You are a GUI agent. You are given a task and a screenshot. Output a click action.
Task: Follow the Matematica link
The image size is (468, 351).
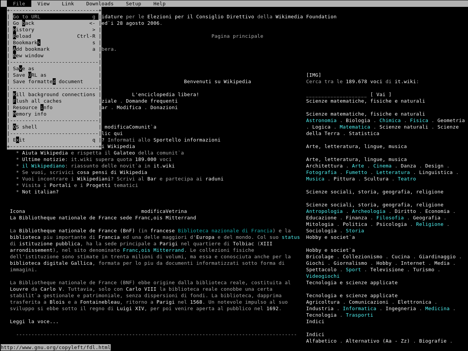point(355,127)
